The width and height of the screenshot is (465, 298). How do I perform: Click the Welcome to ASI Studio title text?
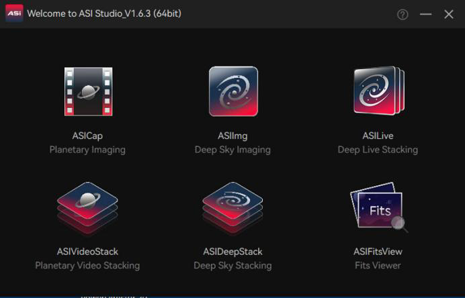click(x=104, y=13)
